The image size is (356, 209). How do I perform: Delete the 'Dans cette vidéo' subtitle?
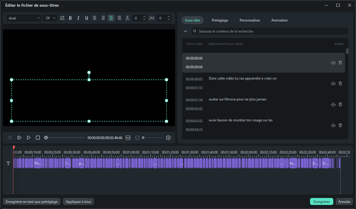pos(340,84)
